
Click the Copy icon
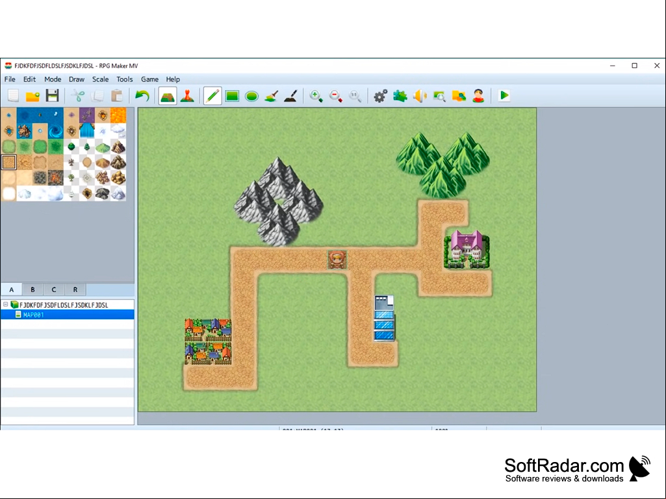97,95
